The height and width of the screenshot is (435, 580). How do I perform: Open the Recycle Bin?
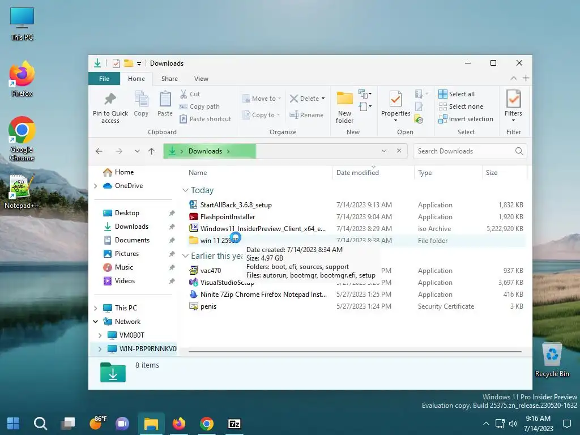[552, 360]
